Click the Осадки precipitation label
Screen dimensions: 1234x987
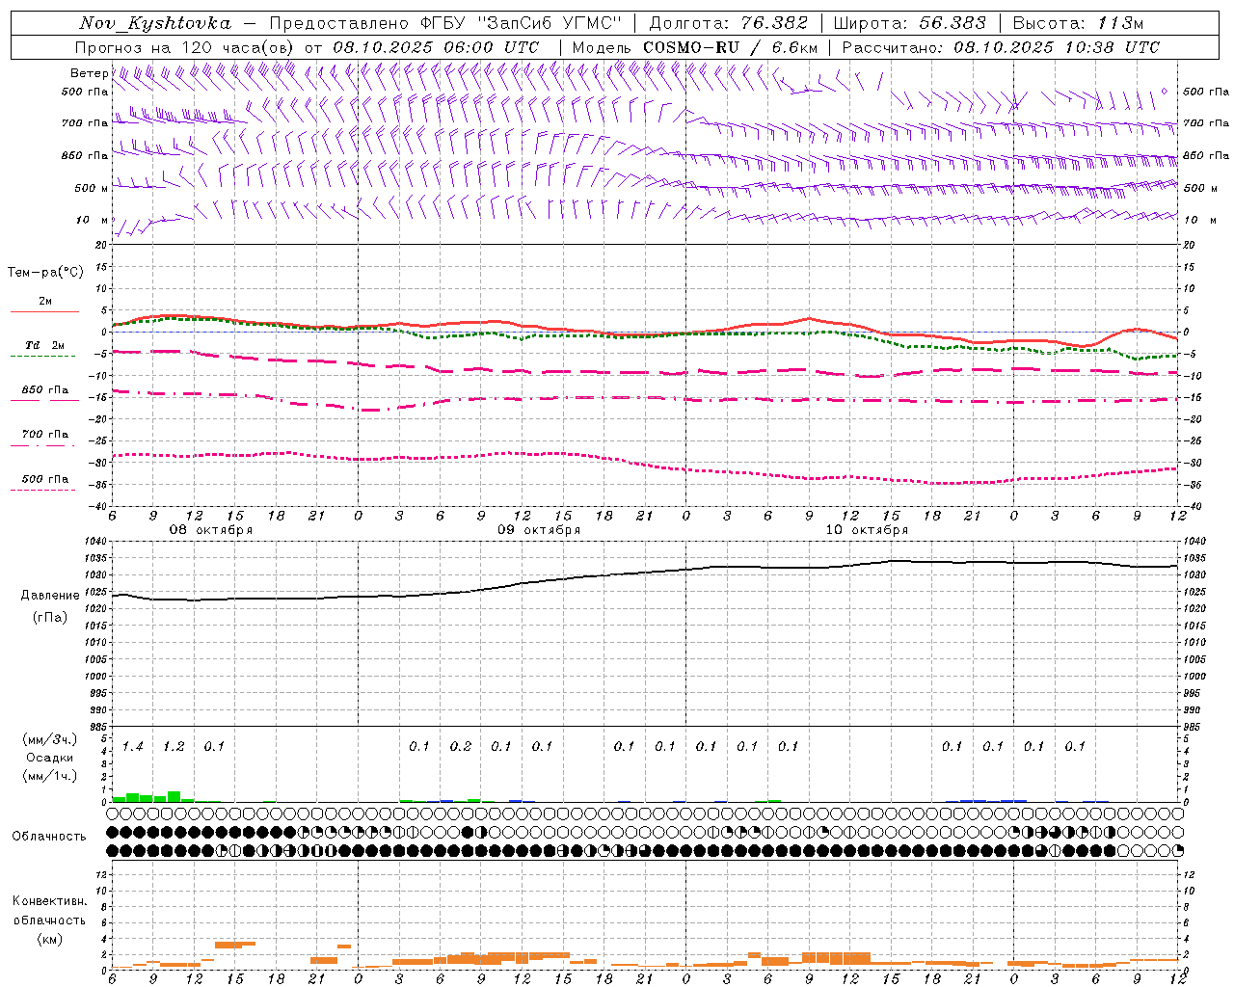[49, 758]
